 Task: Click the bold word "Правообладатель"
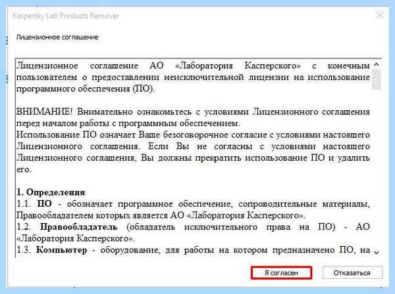[x=78, y=226]
